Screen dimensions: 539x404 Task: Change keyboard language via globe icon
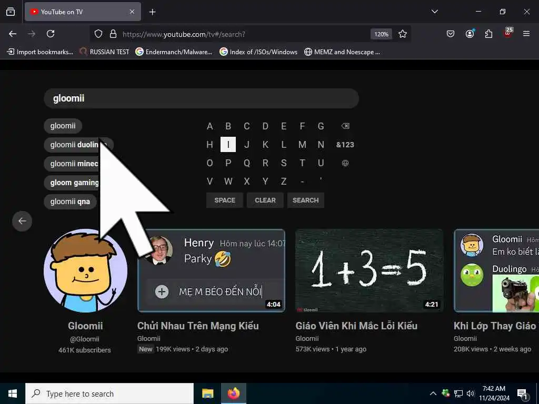pyautogui.click(x=345, y=163)
